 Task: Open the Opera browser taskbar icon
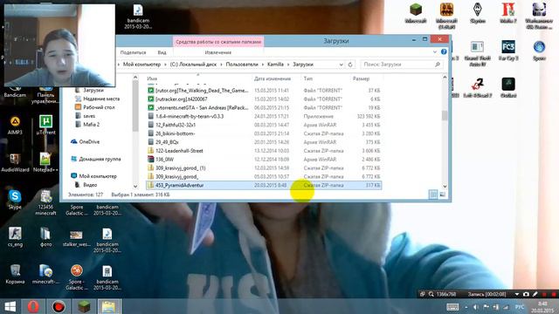[x=33, y=306]
